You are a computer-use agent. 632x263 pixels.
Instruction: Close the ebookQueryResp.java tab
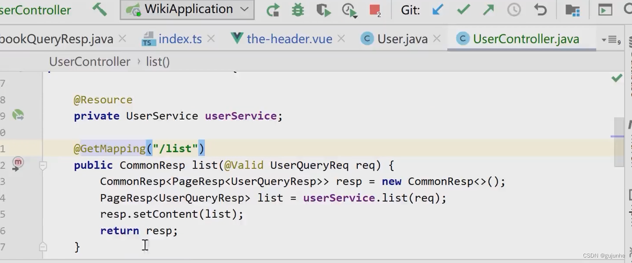[122, 39]
